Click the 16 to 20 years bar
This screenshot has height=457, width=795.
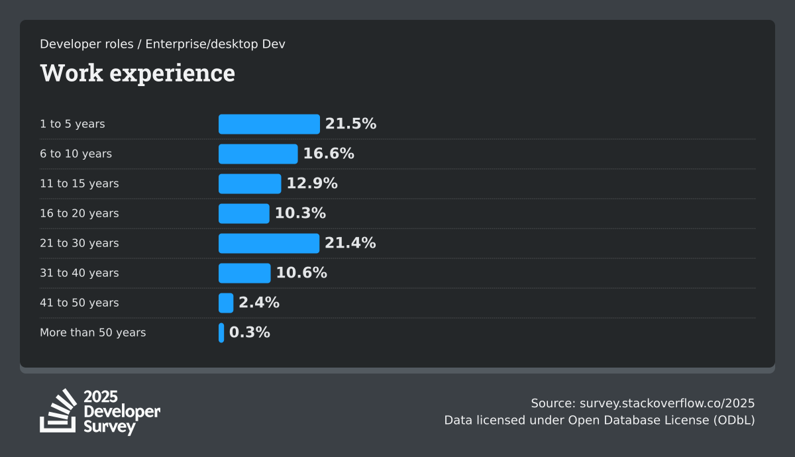tap(244, 213)
